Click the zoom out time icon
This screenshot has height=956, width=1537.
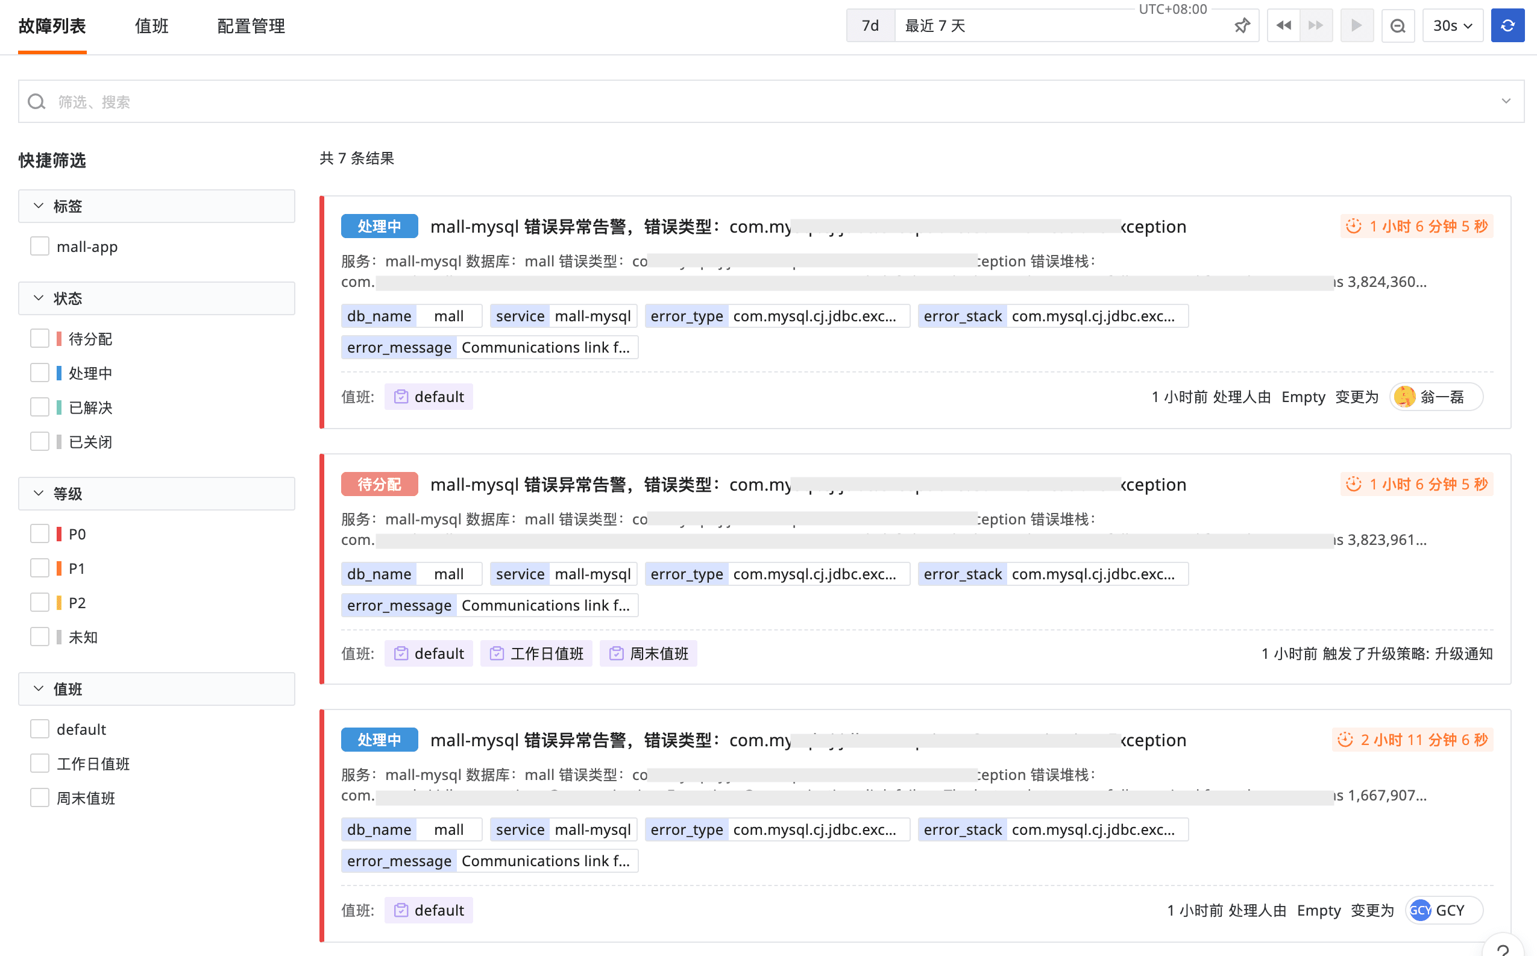pos(1397,26)
